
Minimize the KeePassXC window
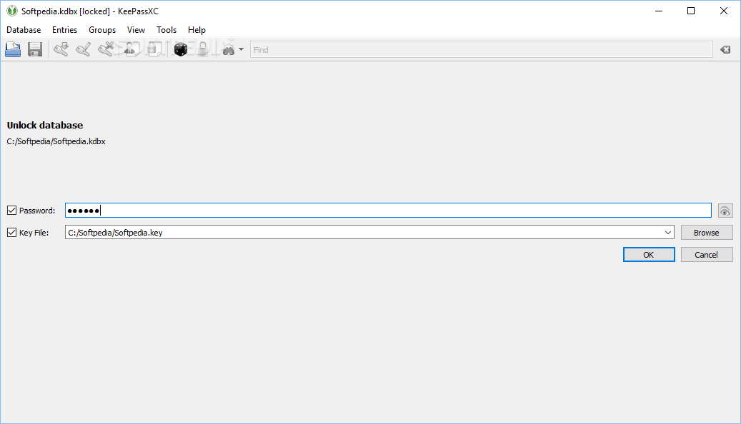(x=659, y=11)
